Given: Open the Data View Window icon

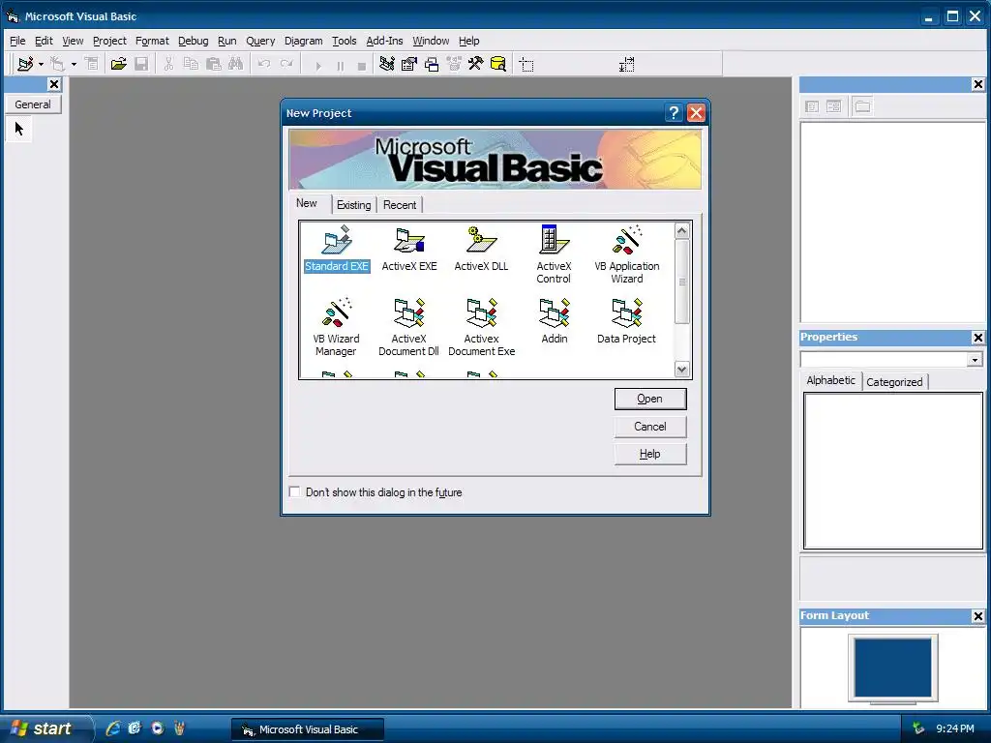Looking at the screenshot, I should (498, 64).
